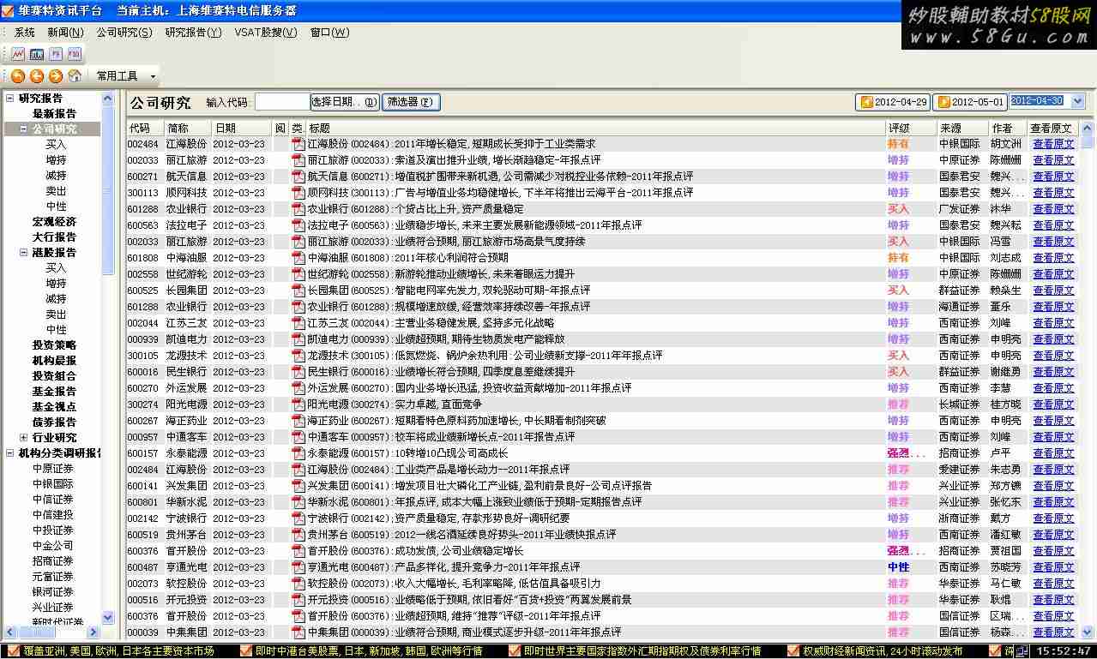Click 查看原文 link for 海正药业 row

tap(1053, 421)
